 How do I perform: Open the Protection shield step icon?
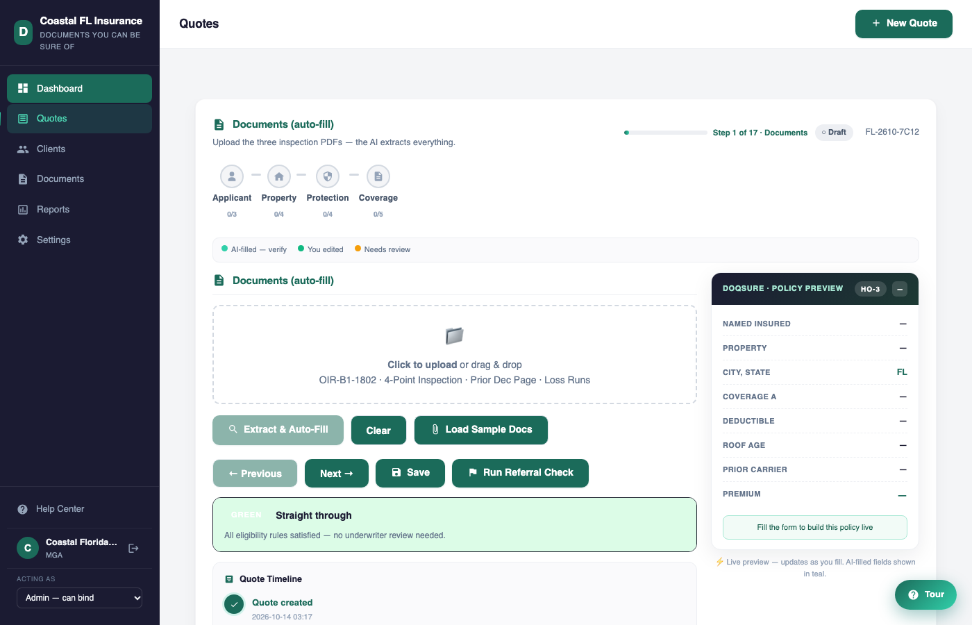[328, 176]
